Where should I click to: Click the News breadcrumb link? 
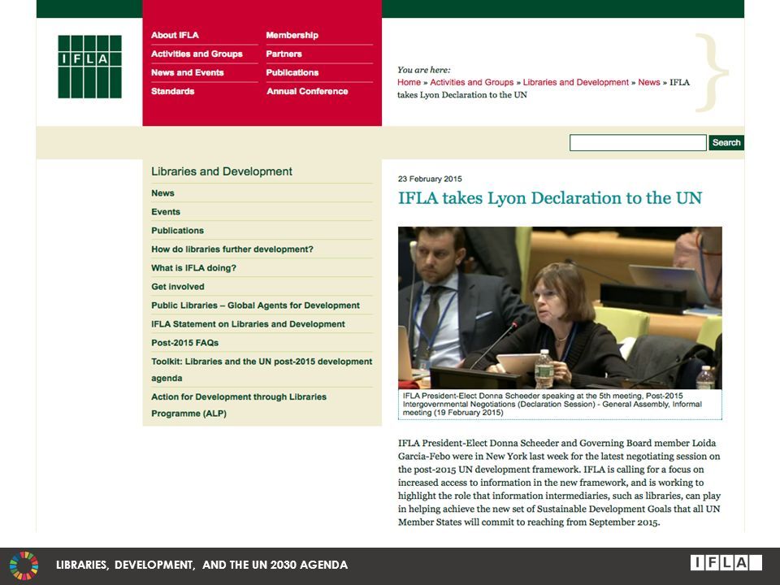point(648,83)
